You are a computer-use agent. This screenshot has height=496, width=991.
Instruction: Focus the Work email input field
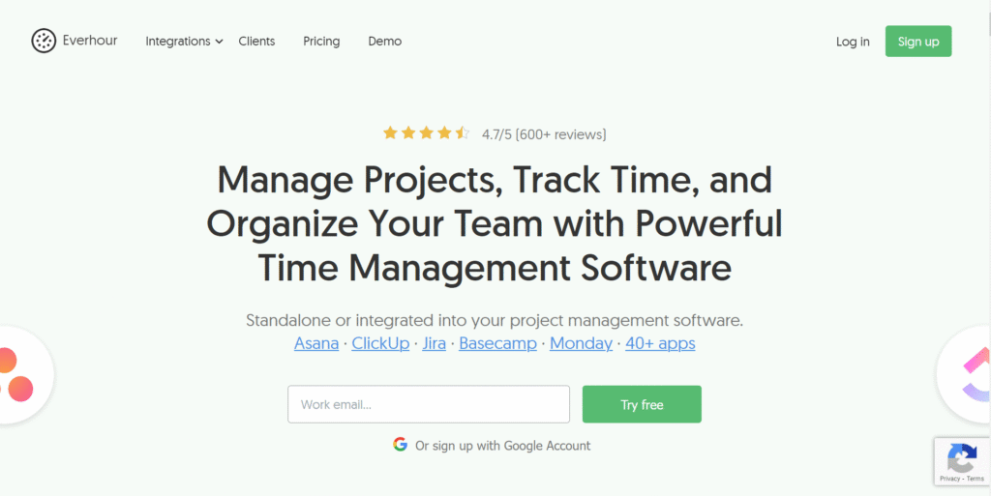pyautogui.click(x=429, y=404)
